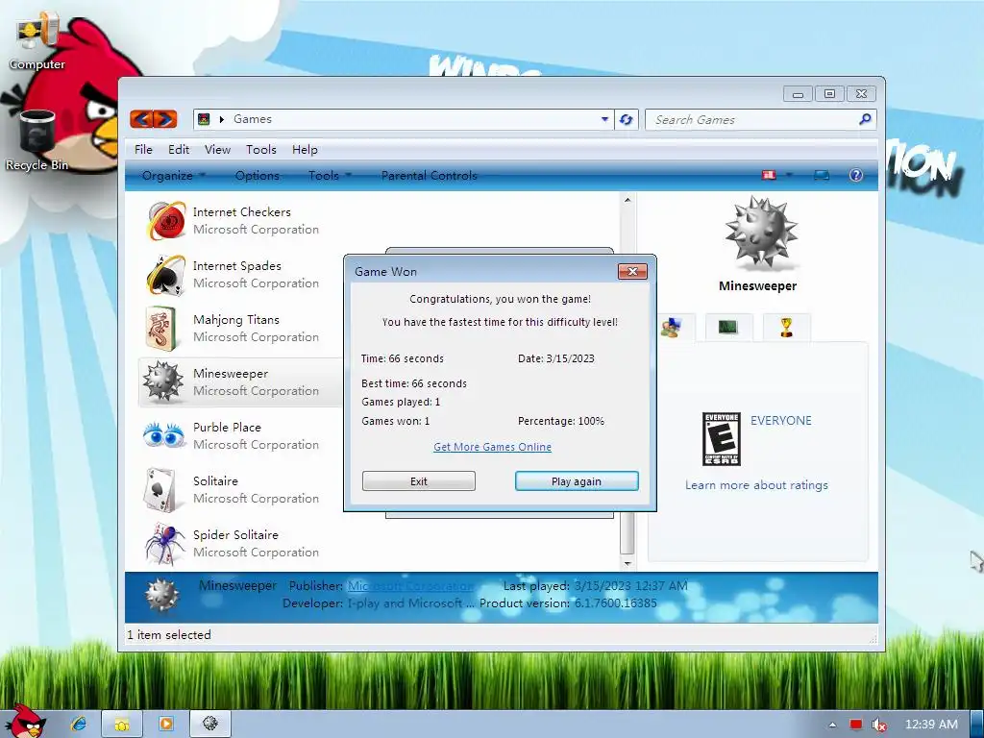Screen dimensions: 984x738
Task: Click the Microsoft Corporation publisher link
Action: point(410,585)
